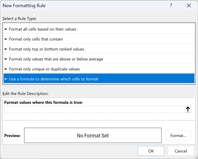Pick 'Format only values that are above or below average'
Image resolution: width=198 pixels, height=159 pixels.
point(99,59)
